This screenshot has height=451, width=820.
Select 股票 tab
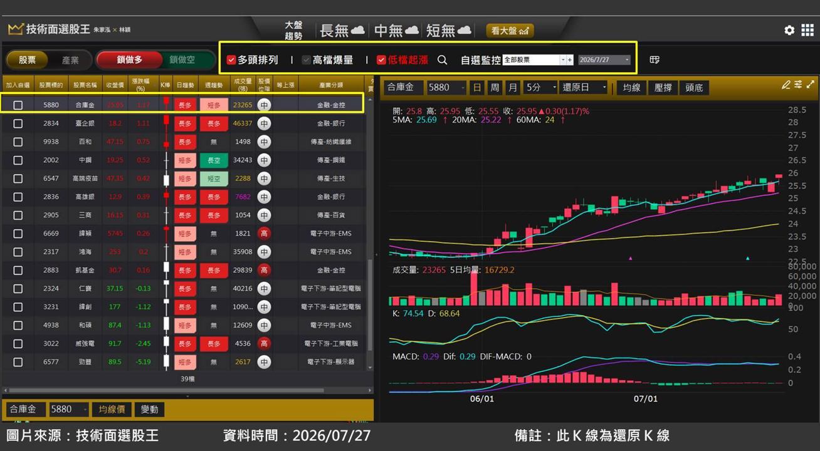pos(27,60)
